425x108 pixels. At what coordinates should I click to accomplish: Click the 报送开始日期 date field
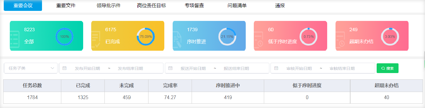pyautogui.click(x=193, y=68)
